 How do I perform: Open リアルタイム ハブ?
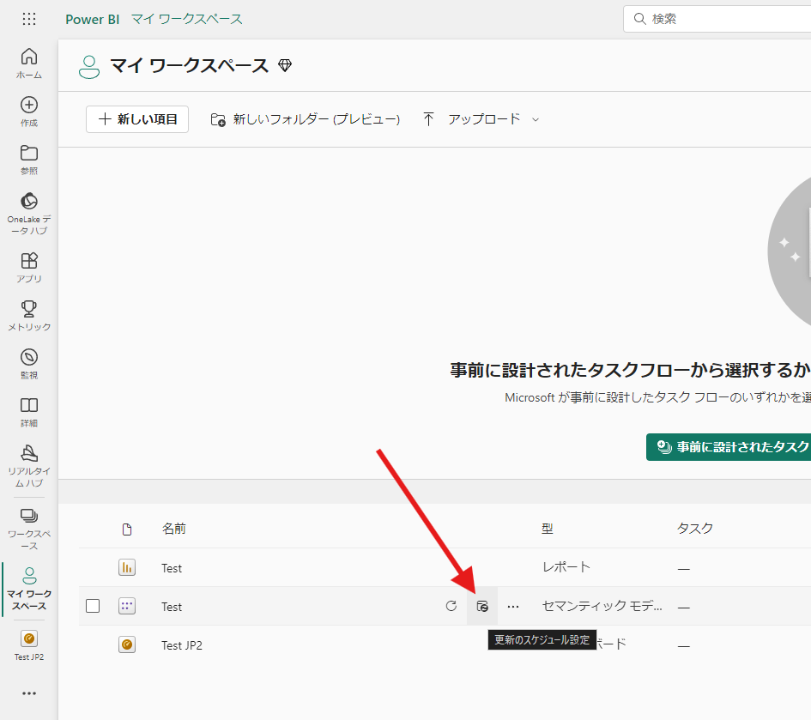pyautogui.click(x=29, y=465)
